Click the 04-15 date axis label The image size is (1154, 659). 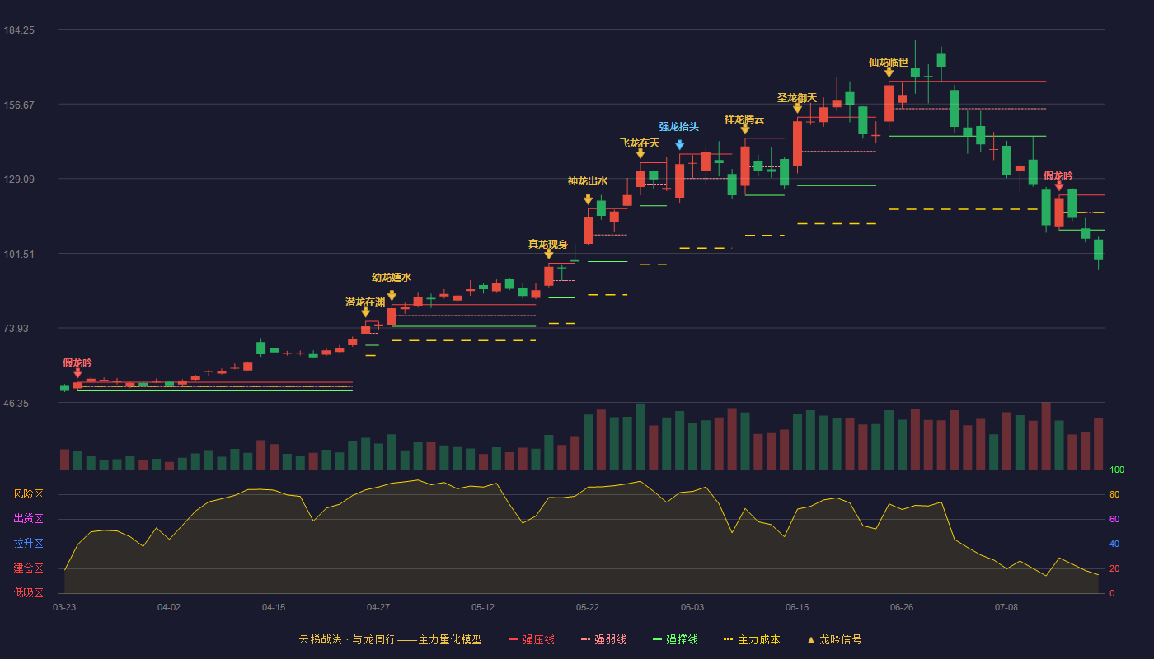274,607
